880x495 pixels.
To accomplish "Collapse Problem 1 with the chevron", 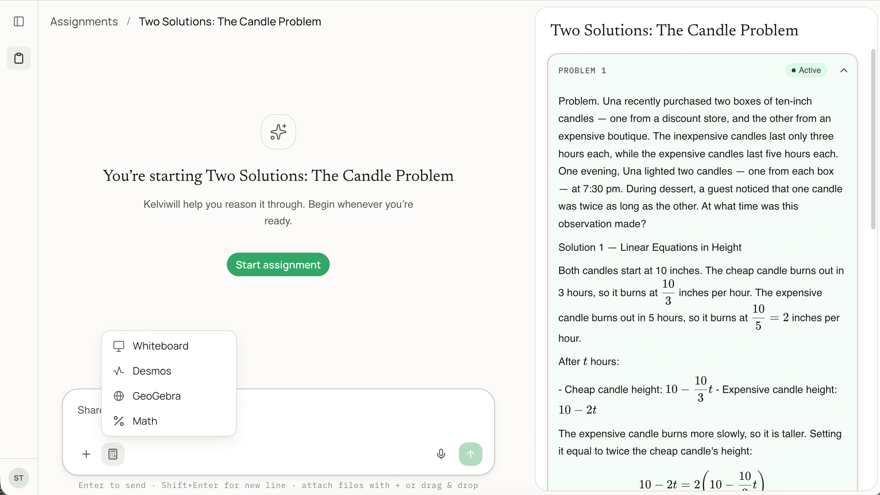I will pyautogui.click(x=843, y=70).
